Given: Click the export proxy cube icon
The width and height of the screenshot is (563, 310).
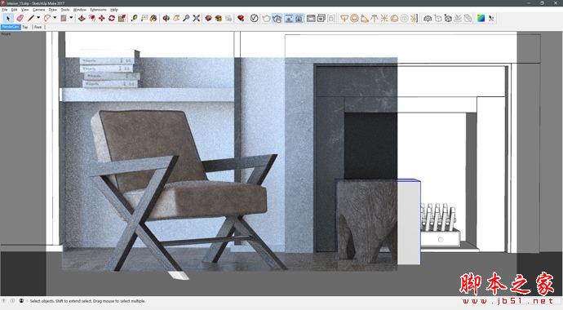Looking at the screenshot, I should point(437,18).
